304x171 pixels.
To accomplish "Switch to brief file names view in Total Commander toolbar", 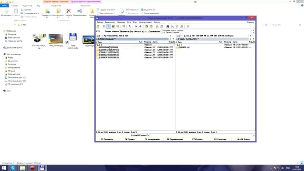I will point(104,27).
